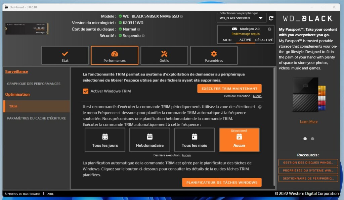344x200 pixels.
Task: Click the refresh device list icon
Action: (271, 18)
